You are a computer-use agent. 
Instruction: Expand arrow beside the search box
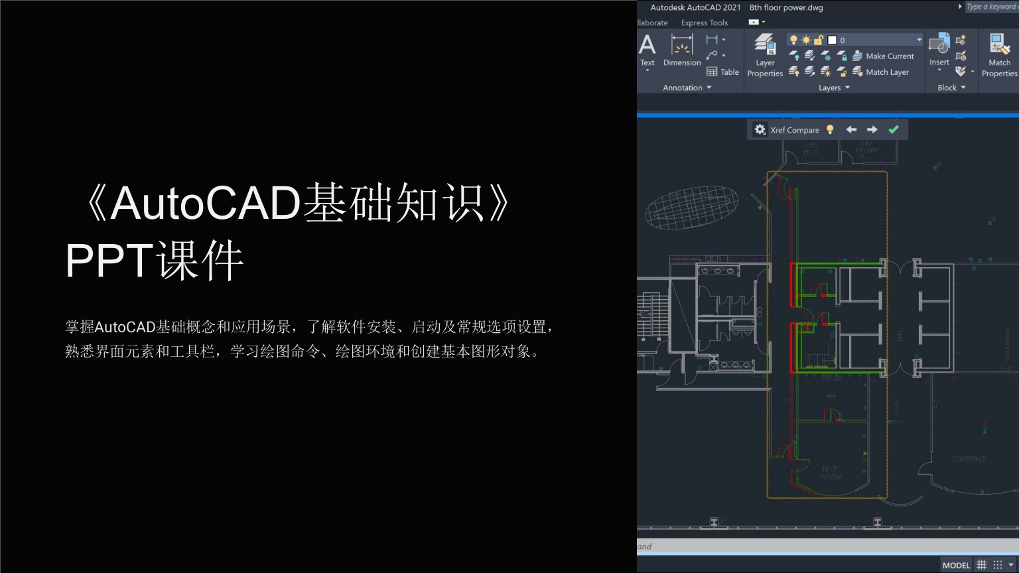[x=959, y=7]
